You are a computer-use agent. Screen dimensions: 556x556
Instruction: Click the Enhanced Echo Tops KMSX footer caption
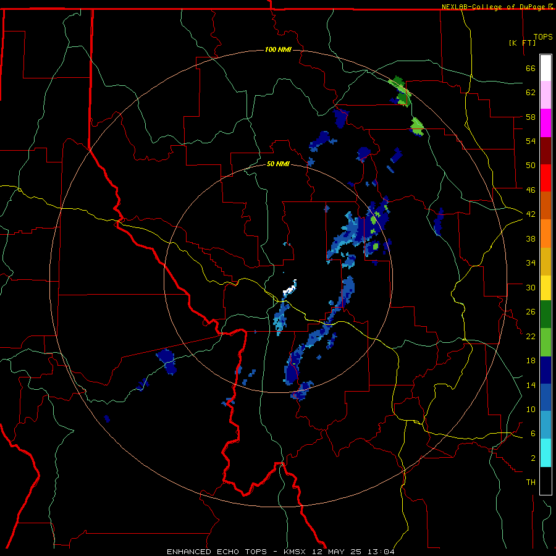[280, 552]
